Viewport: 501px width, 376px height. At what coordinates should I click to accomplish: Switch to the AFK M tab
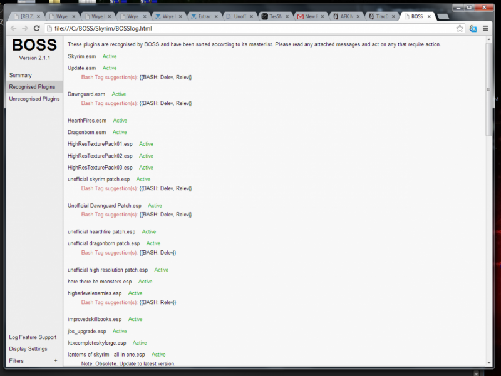[x=346, y=16]
